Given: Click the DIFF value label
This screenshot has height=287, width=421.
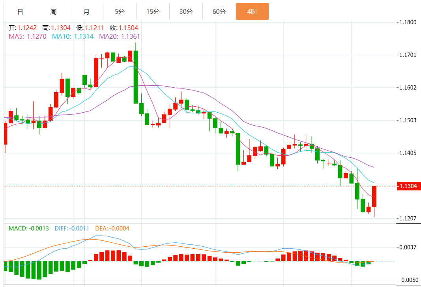Looking at the screenshot, I should (x=72, y=228).
